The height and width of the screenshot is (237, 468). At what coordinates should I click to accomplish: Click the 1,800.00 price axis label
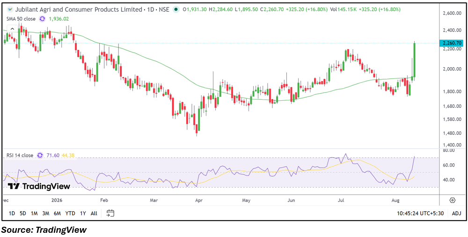(453, 91)
